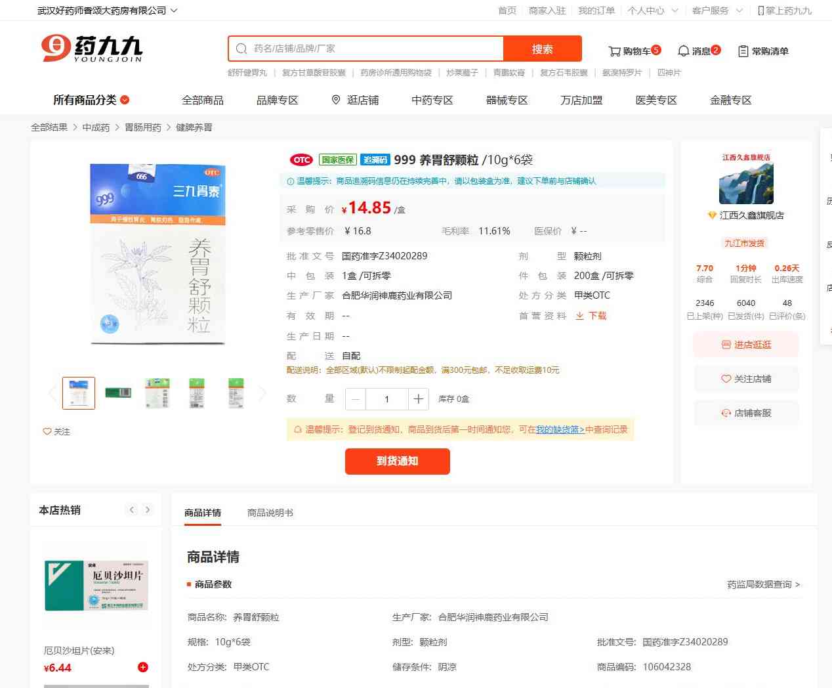Switch to the 商品说明书 tab
Viewport: 832px width, 688px height.
[x=270, y=513]
